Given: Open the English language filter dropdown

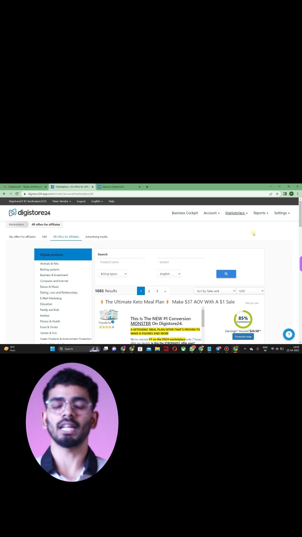Looking at the screenshot, I should click(169, 274).
